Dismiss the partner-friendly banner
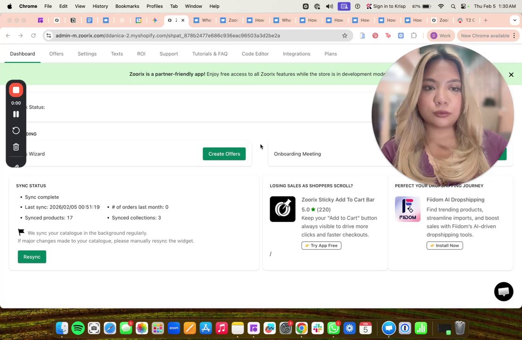The width and height of the screenshot is (522, 340). coord(511,75)
